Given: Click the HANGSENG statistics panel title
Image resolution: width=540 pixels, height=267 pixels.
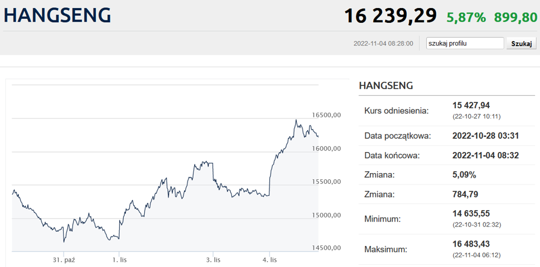Looking at the screenshot, I should pos(386,85).
